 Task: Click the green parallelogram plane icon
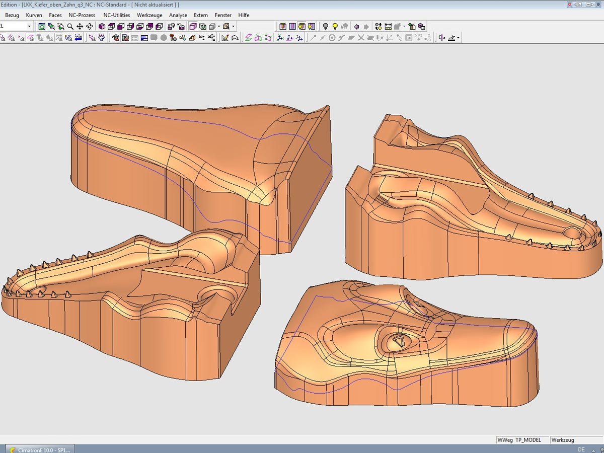click(x=248, y=37)
